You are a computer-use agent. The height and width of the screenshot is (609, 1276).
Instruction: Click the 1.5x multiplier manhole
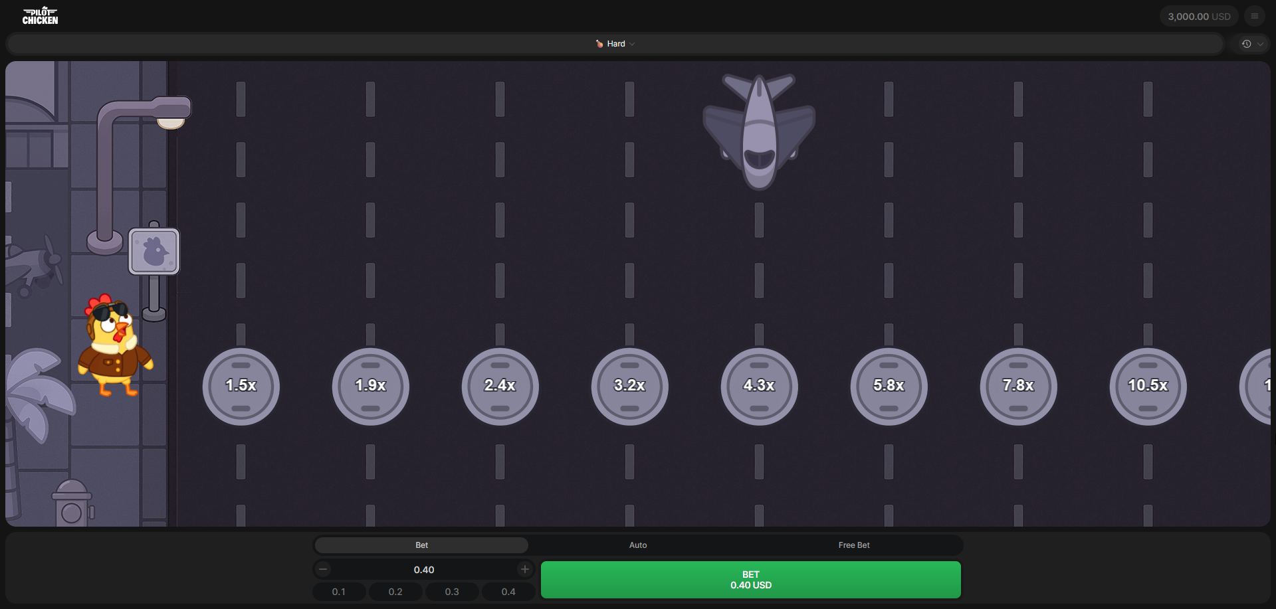click(241, 386)
